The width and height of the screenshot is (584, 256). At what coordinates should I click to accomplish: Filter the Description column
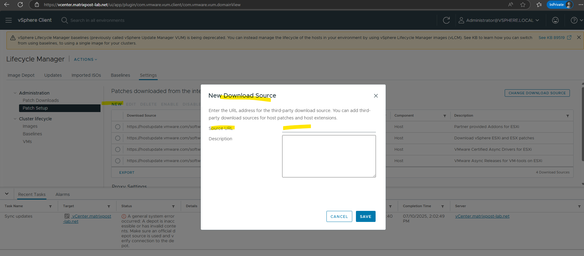pos(568,116)
